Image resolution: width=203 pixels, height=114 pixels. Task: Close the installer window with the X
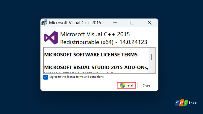[150, 23]
